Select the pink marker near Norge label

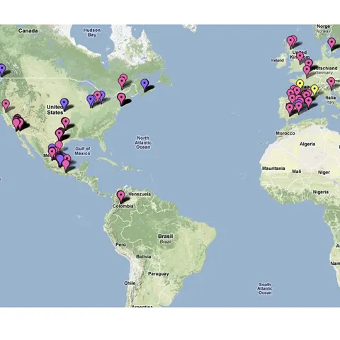tap(331, 44)
